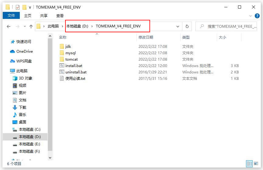Open the 文件 menu tab
This screenshot has width=263, height=170.
(11, 16)
